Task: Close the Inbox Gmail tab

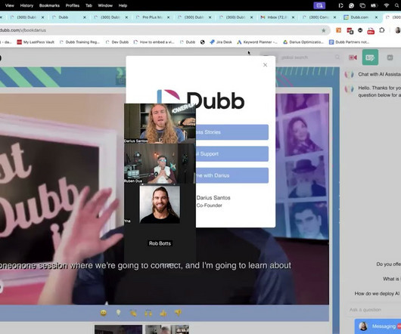Action: [293, 17]
